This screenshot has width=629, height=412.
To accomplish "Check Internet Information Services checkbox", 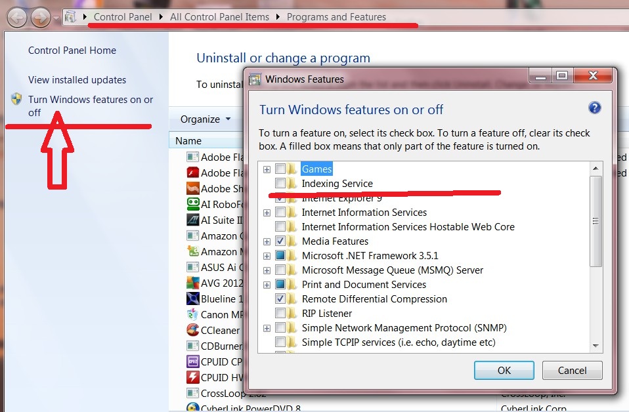I will coord(280,212).
